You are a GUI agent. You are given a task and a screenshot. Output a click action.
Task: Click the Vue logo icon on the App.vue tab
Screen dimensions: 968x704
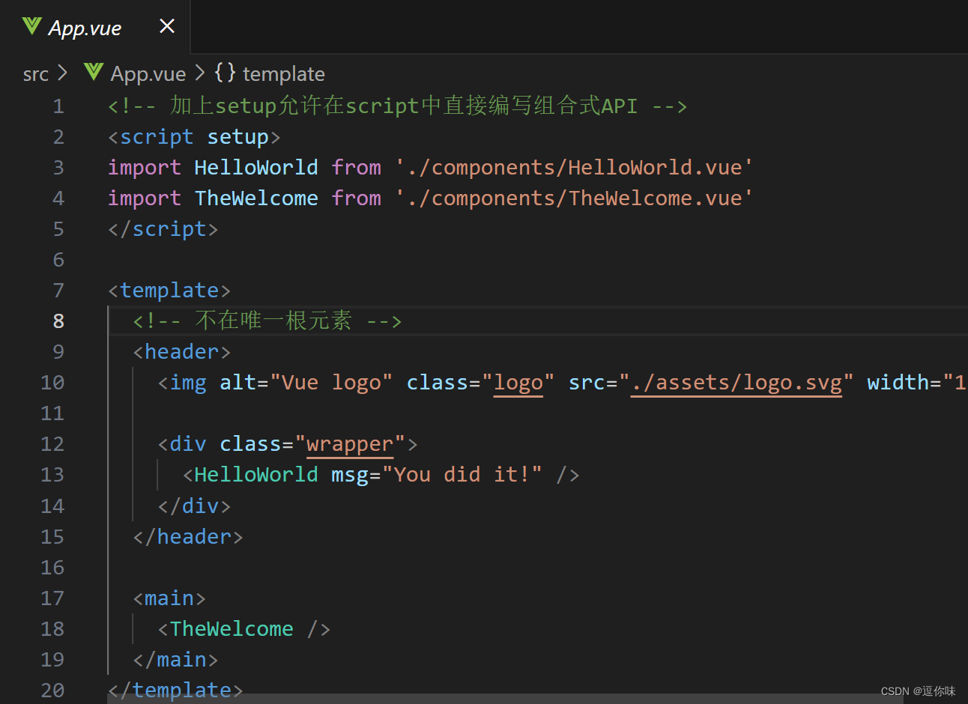pos(31,26)
